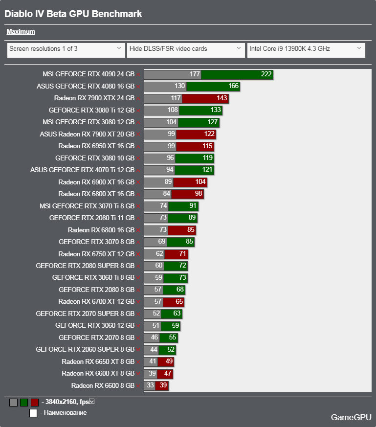
Task: Click red X beside Radeon RX 6650 XT
Action: (x=138, y=362)
